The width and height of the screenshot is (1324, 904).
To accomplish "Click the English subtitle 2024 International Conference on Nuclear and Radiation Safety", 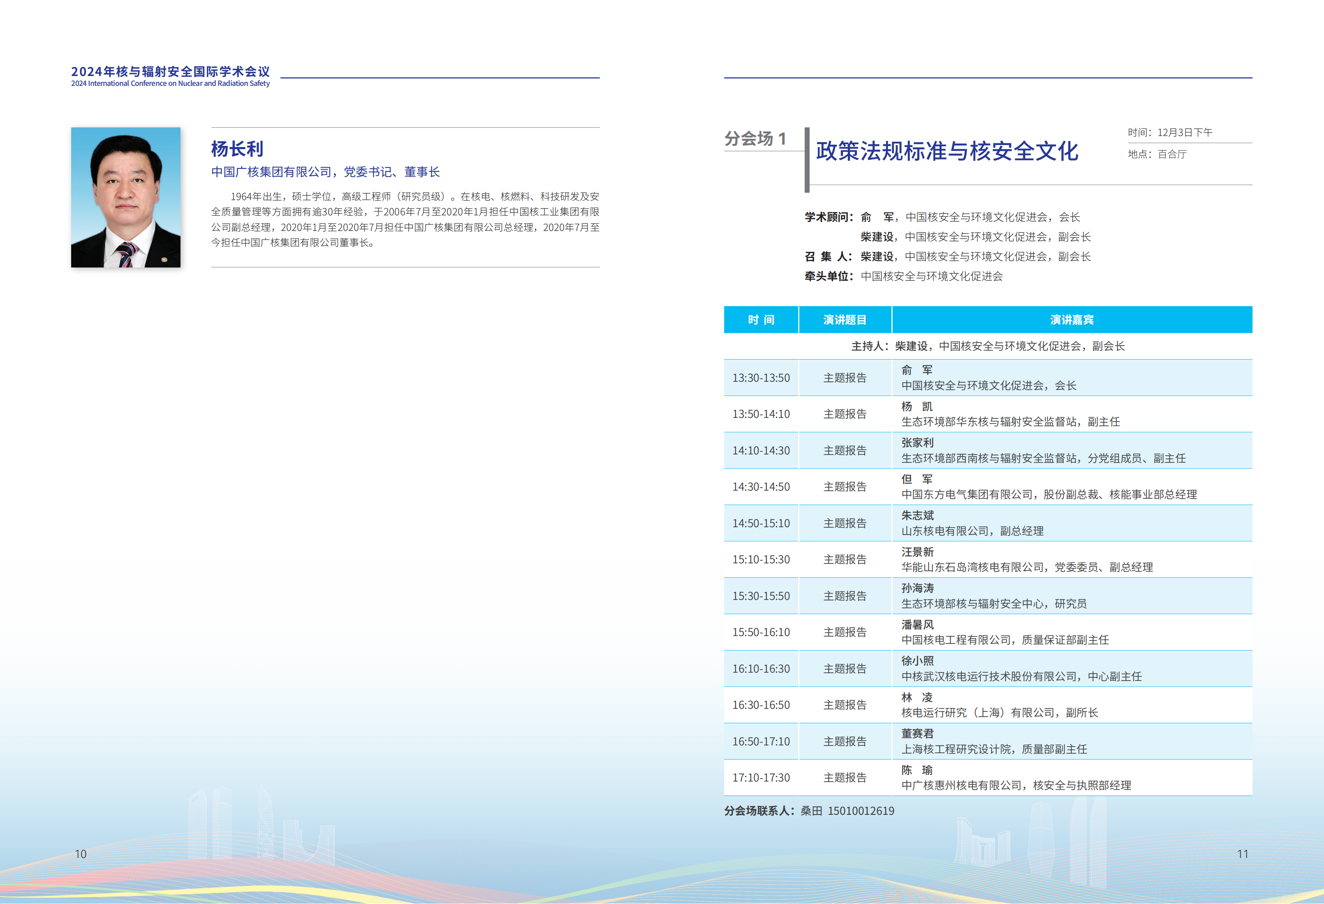I will pos(170,84).
